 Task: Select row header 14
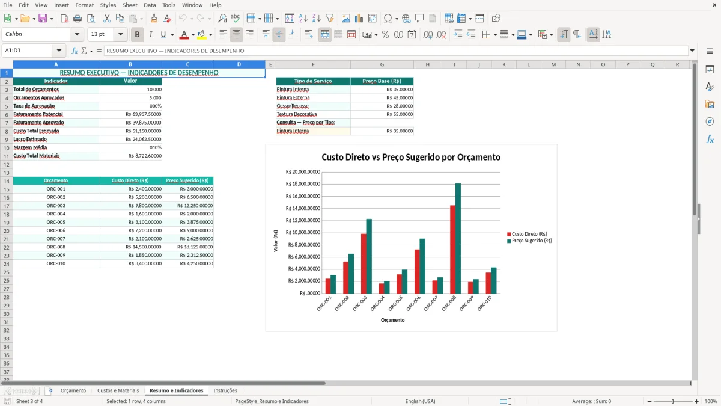[6, 180]
